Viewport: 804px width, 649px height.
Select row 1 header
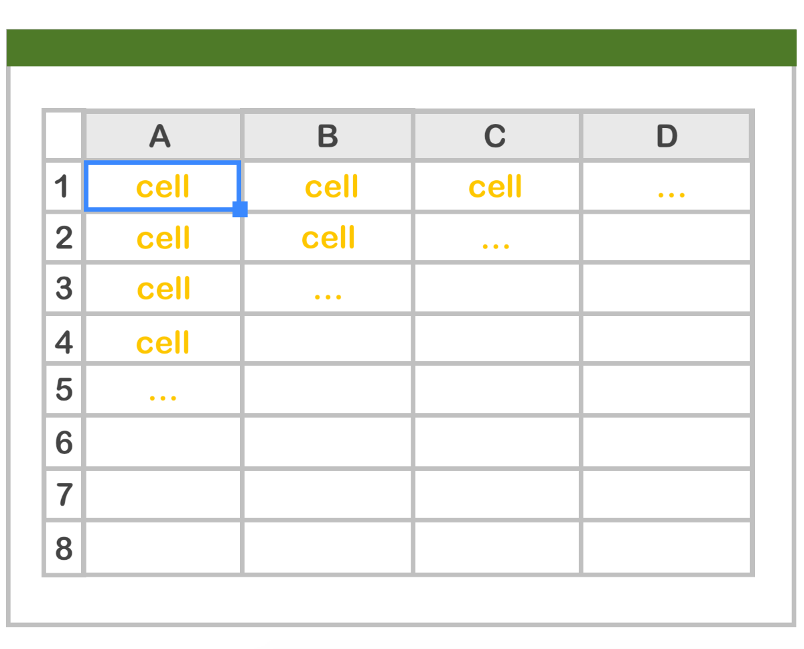tap(63, 186)
